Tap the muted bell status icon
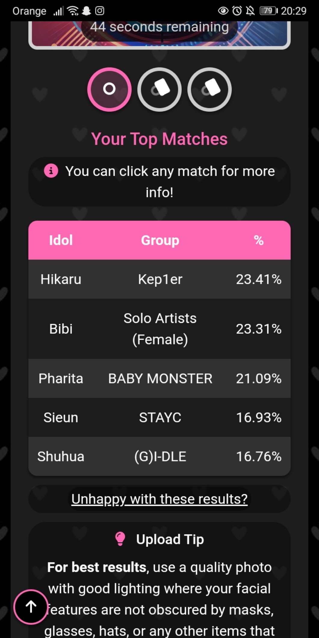Screen dimensions: 319x638 [250, 11]
